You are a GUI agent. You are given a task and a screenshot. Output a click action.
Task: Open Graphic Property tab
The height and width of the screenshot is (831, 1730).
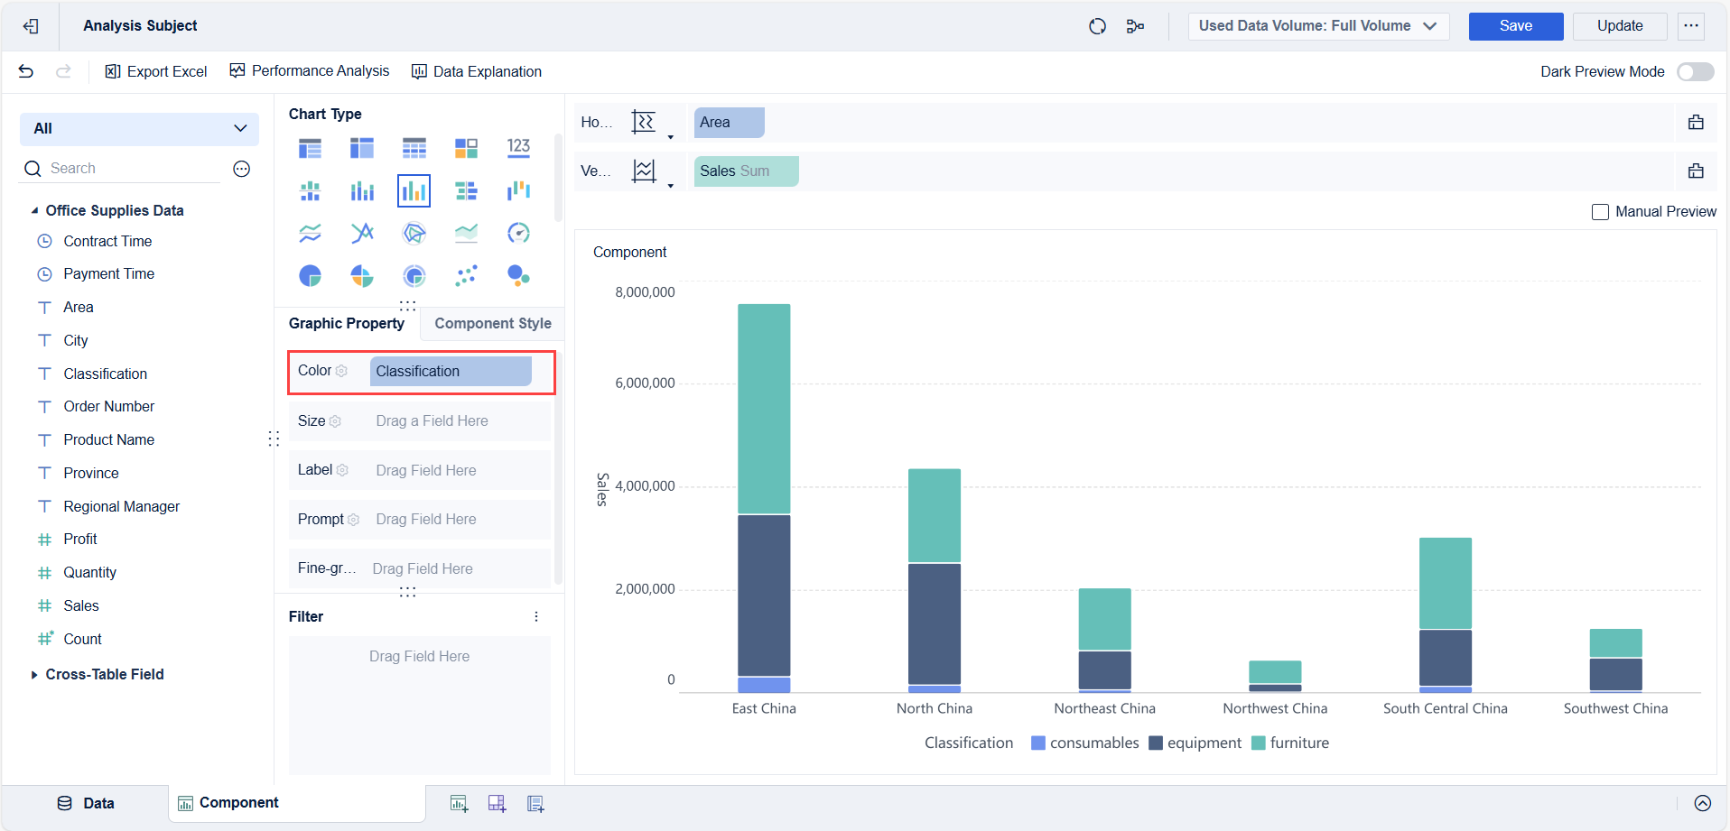coord(347,323)
